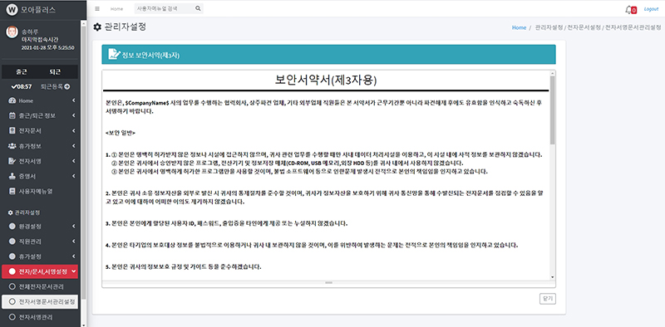Click the document viewer resize handle bar

point(328,282)
